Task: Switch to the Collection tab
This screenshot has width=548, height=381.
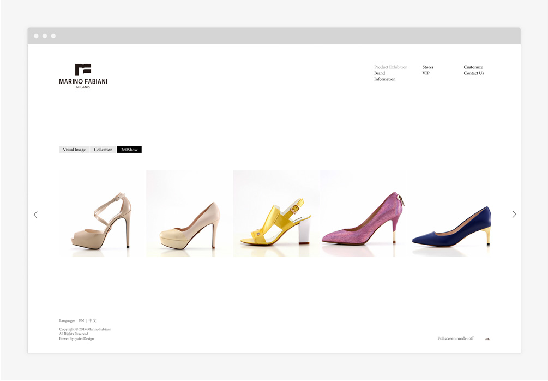Action: pyautogui.click(x=103, y=150)
